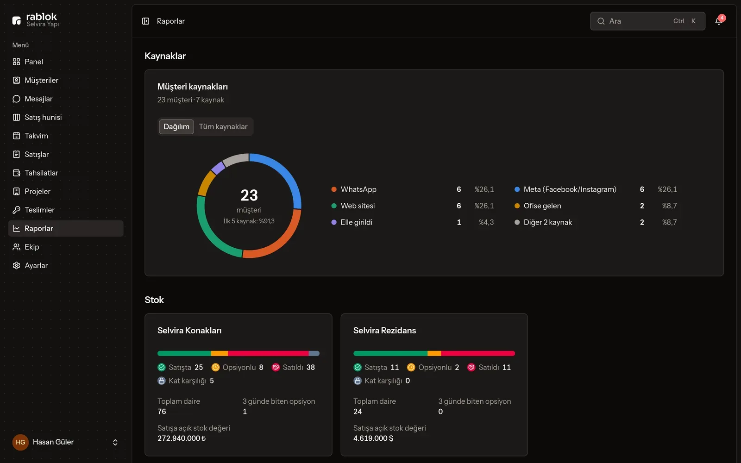
Task: Click the Ara search field
Action: [x=647, y=21]
